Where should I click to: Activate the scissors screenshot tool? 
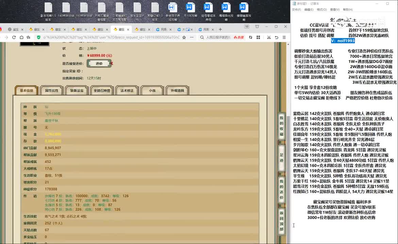(x=269, y=37)
